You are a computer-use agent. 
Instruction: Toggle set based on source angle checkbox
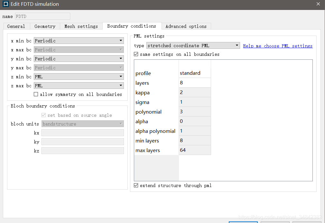[x=43, y=115]
